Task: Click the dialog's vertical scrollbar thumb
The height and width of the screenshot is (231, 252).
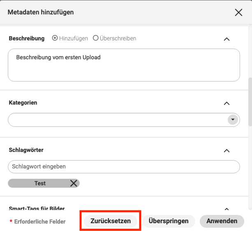Action: pos(250,102)
